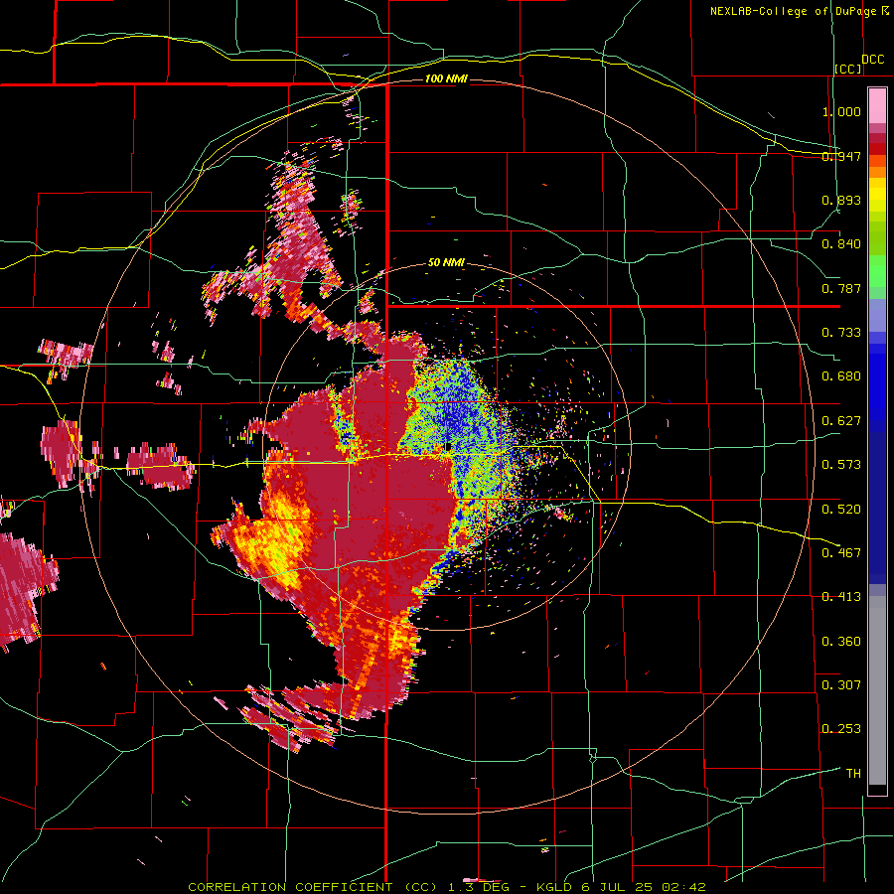The width and height of the screenshot is (894, 894).
Task: Select the 0.627 color scale value
Action: [841, 421]
